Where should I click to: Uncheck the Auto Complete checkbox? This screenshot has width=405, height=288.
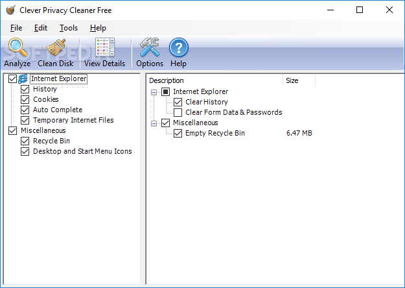coord(25,110)
